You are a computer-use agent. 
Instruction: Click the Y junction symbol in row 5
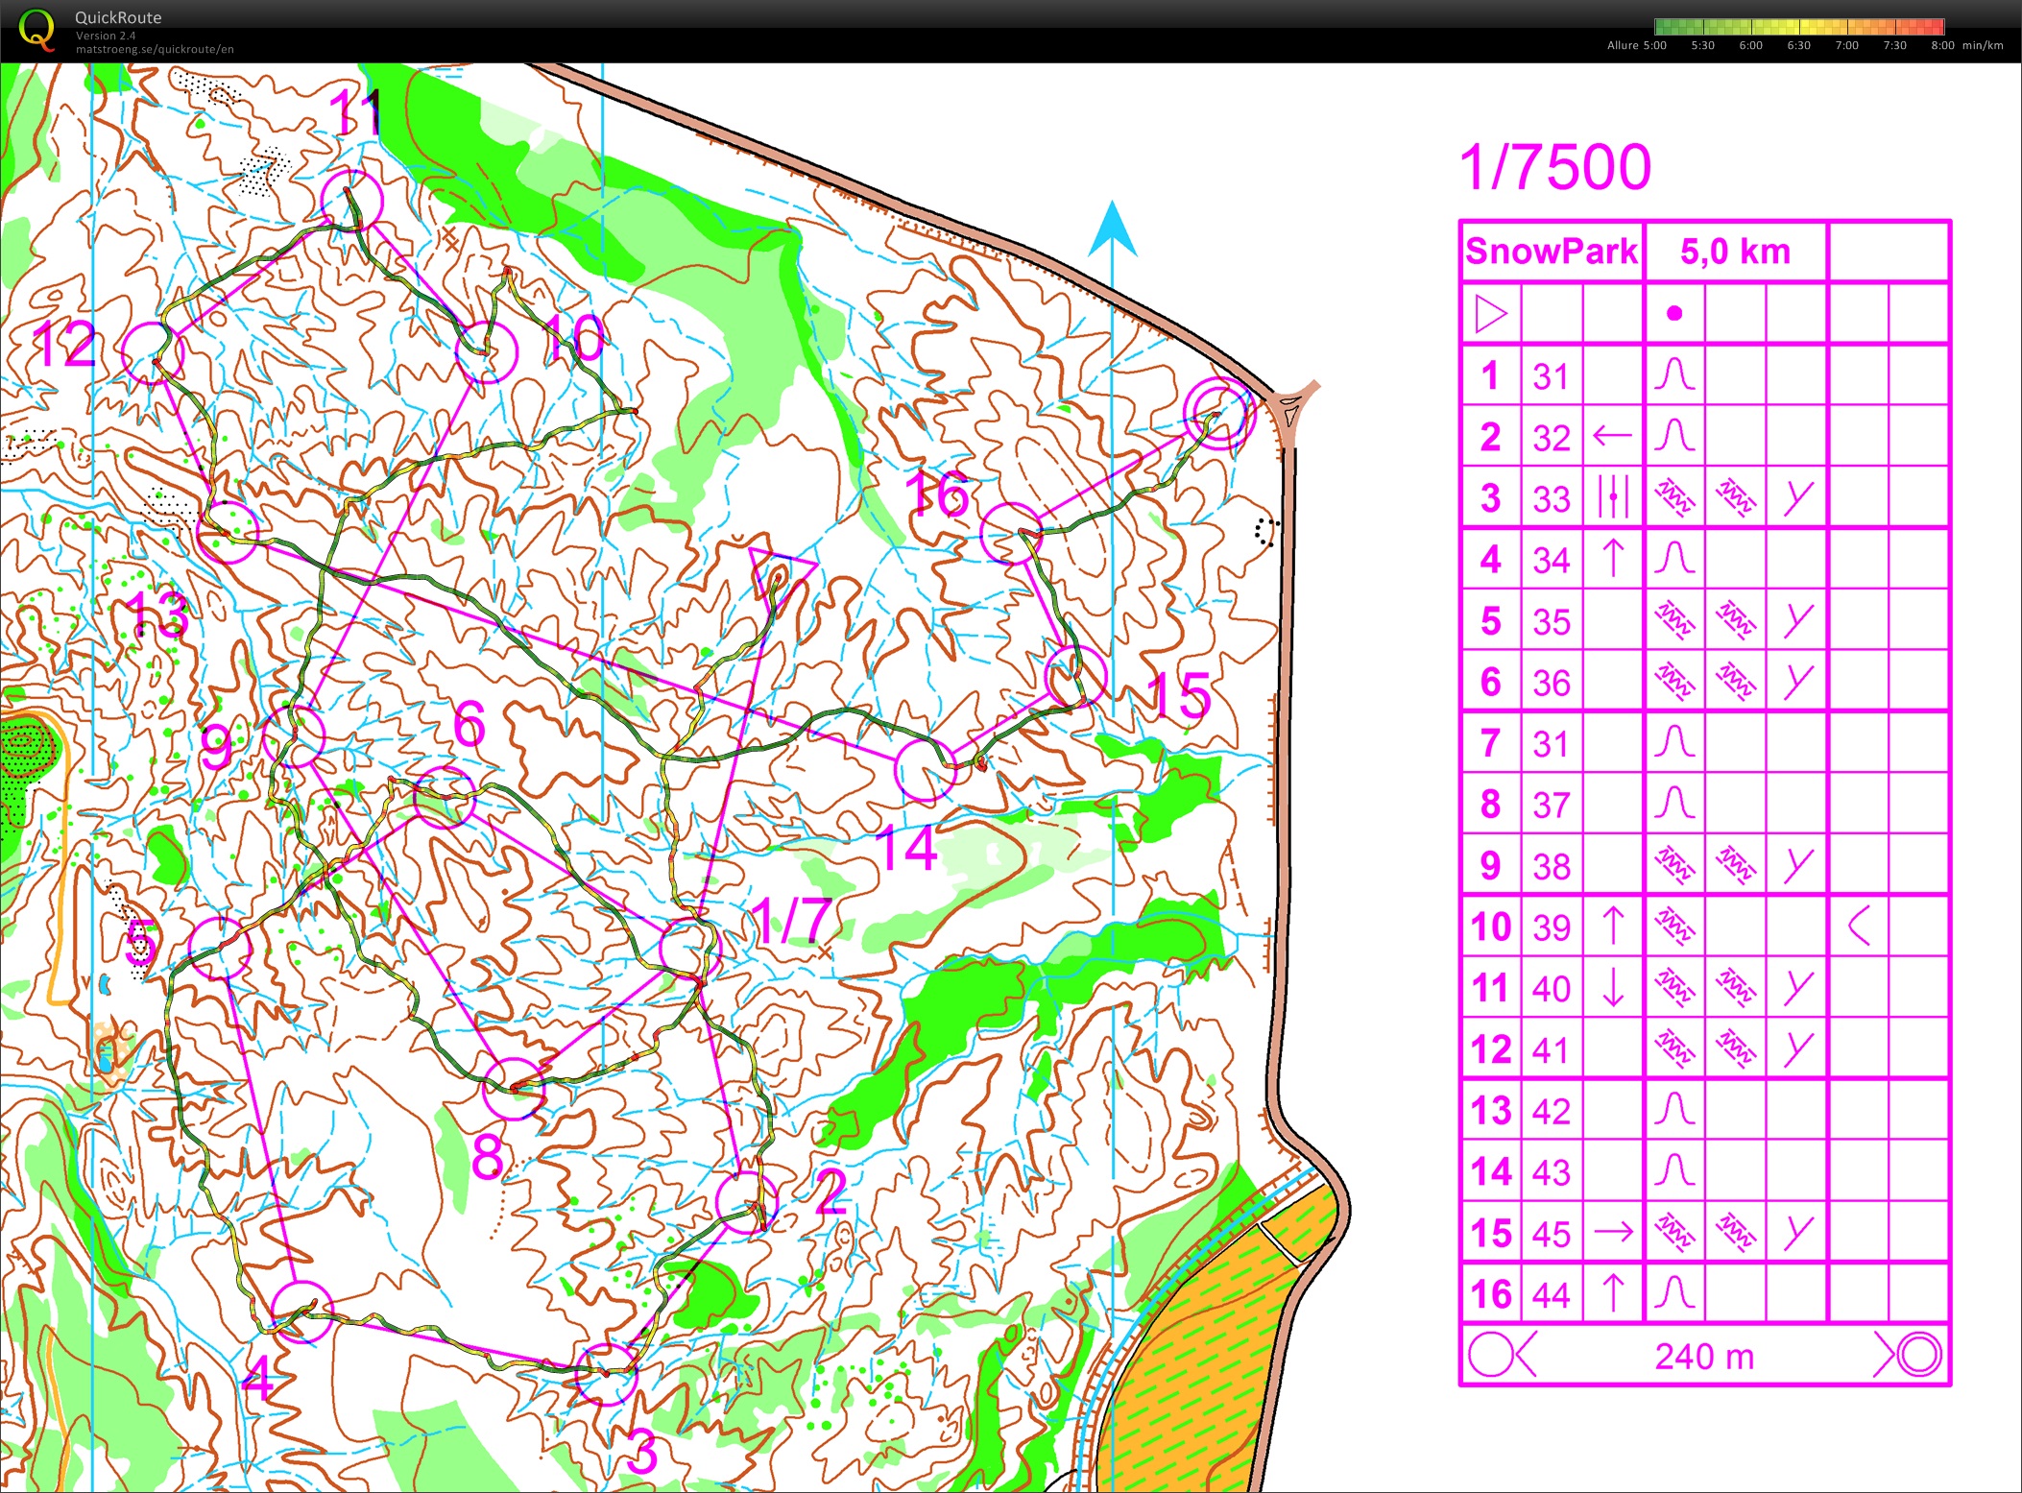tap(1797, 619)
